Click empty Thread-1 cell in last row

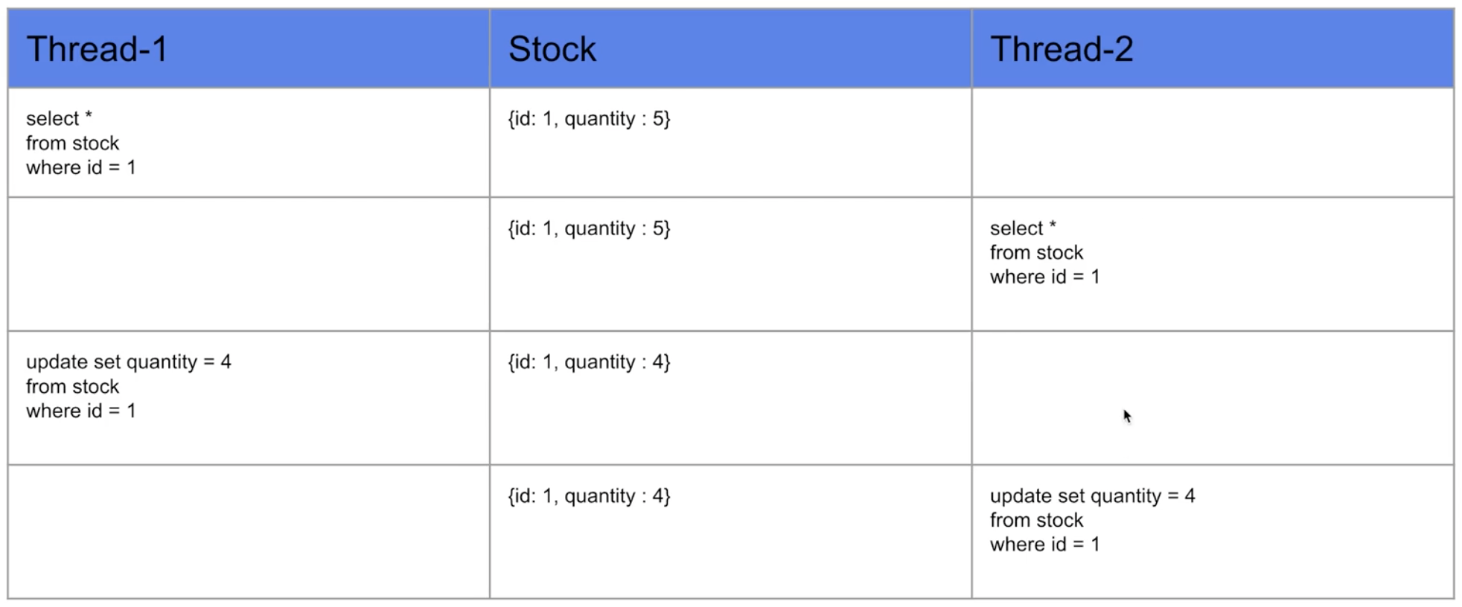tap(249, 532)
